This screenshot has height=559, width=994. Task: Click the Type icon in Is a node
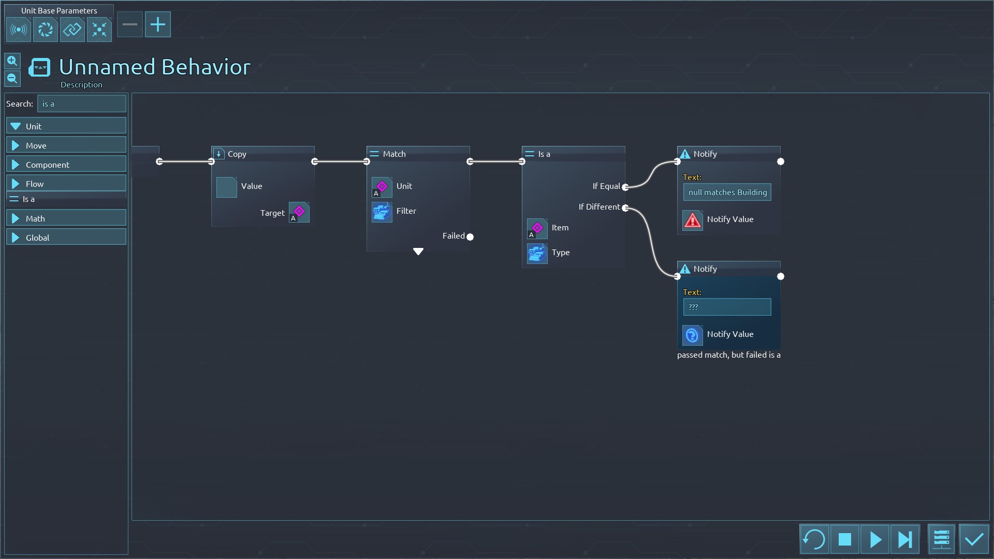(537, 253)
